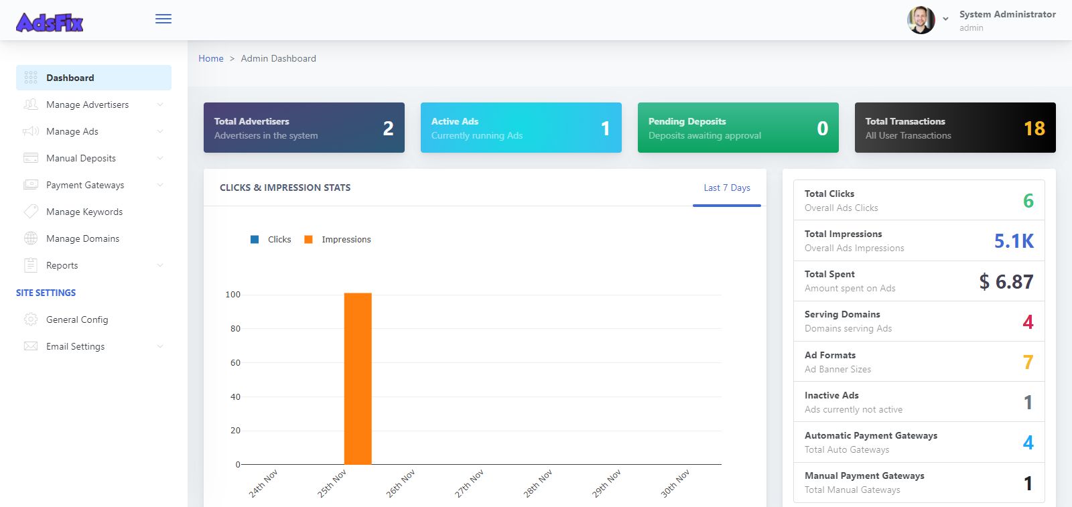
Task: Click the General Config gear icon
Action: (31, 319)
